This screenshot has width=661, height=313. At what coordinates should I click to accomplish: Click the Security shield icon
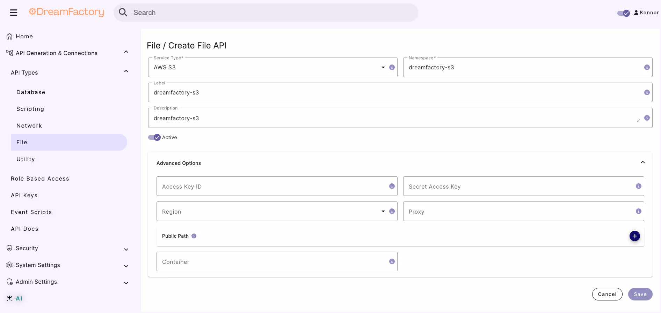click(9, 248)
